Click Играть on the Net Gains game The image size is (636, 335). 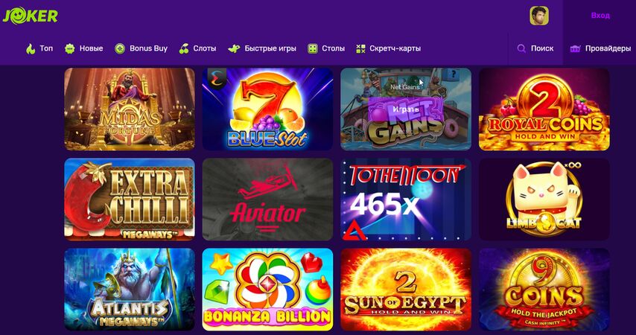406,109
